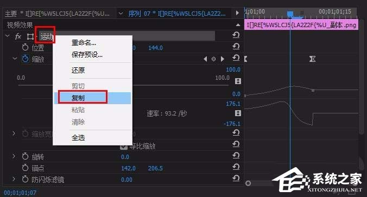Click the graph keyframe handle square
367x197 pixels.
[x=313, y=90]
